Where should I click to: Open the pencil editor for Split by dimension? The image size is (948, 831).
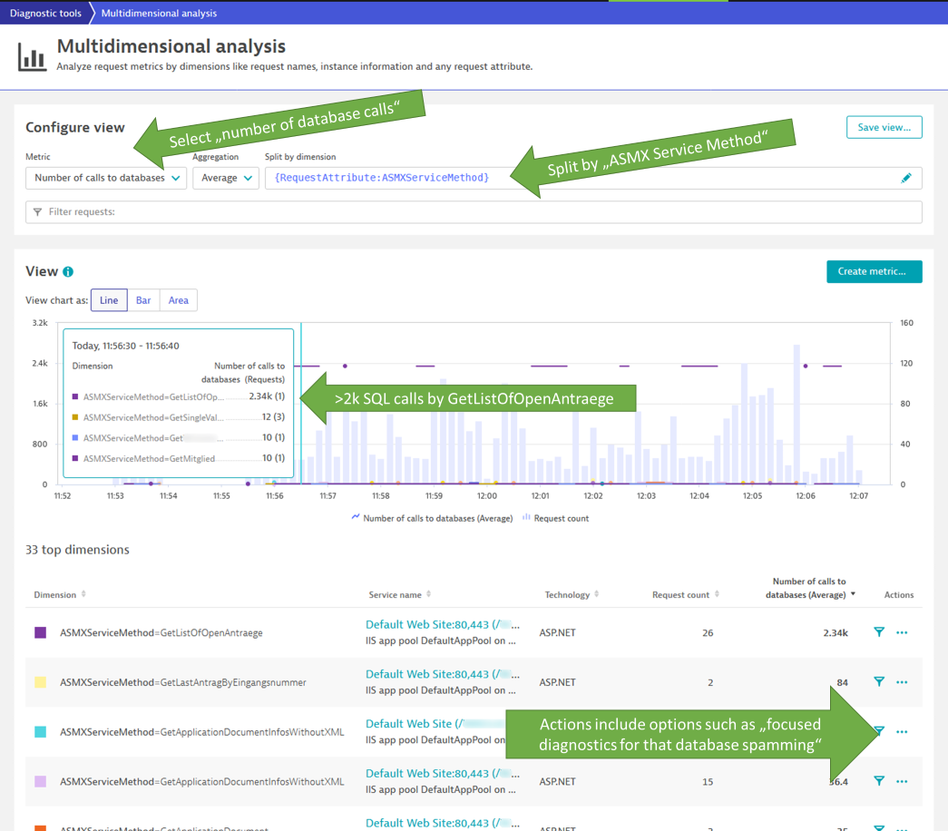(x=906, y=178)
